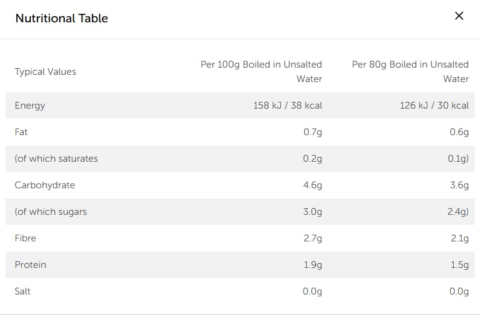The width and height of the screenshot is (481, 315).
Task: Select the Energy row label
Action: coord(30,106)
